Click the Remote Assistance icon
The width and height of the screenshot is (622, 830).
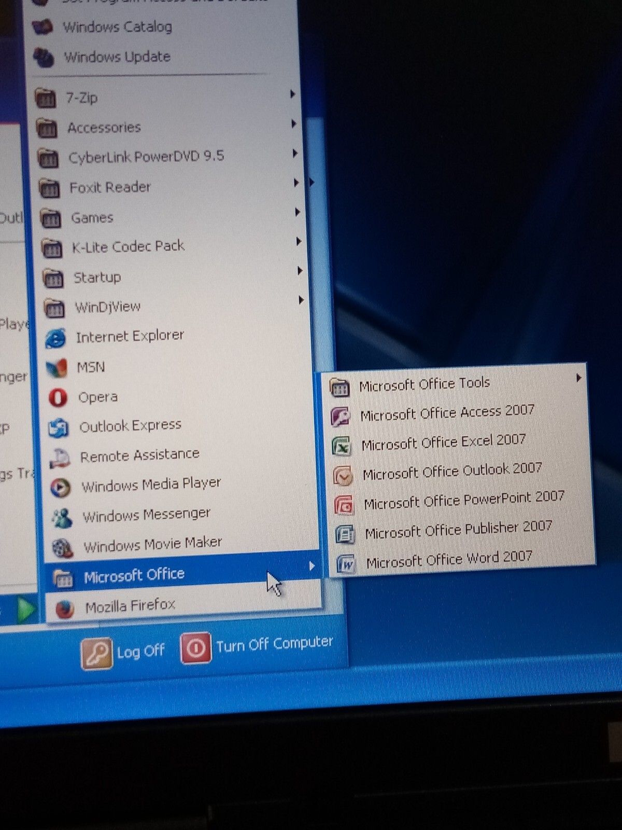(60, 458)
